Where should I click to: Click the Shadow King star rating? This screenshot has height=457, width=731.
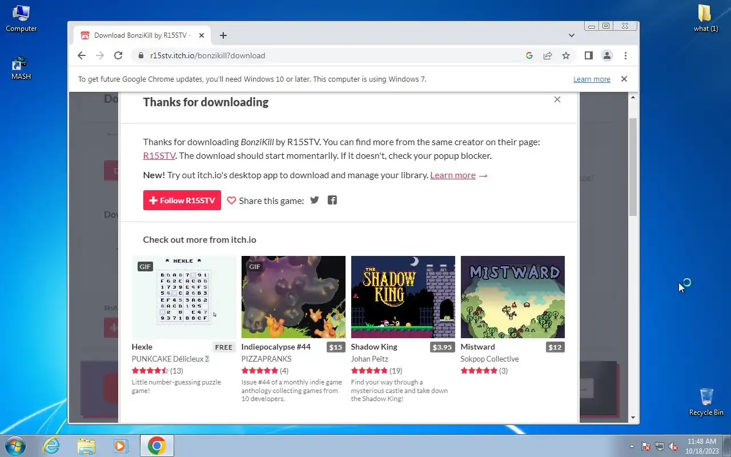point(369,371)
